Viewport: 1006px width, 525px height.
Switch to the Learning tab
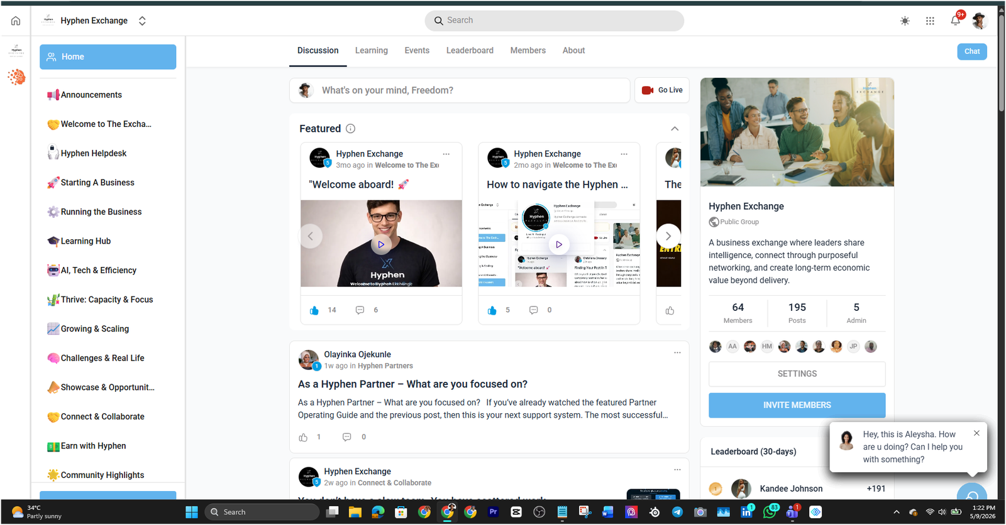(371, 50)
